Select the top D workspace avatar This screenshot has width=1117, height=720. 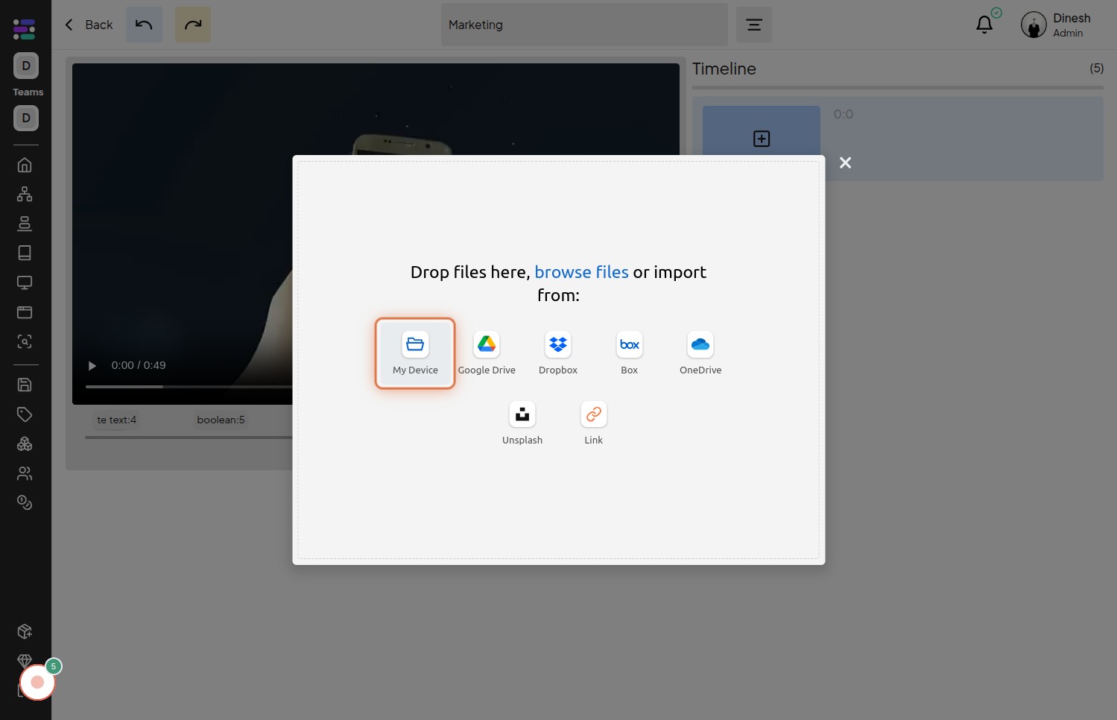(x=26, y=66)
